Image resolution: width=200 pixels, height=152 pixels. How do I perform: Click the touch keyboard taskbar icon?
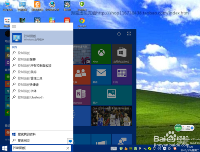114,149
